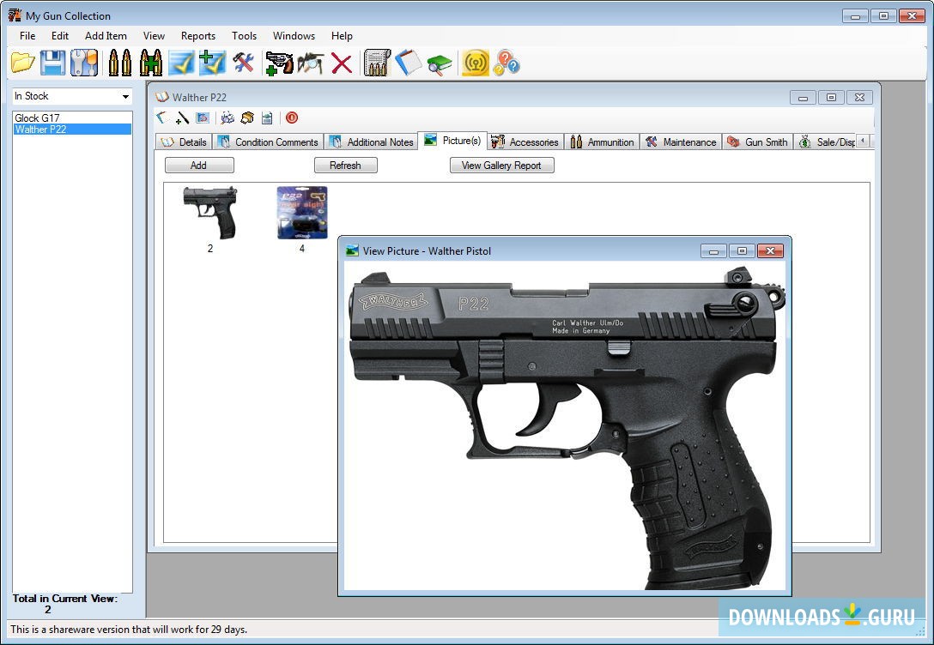Open the View menu
The width and height of the screenshot is (934, 645).
pyautogui.click(x=154, y=36)
